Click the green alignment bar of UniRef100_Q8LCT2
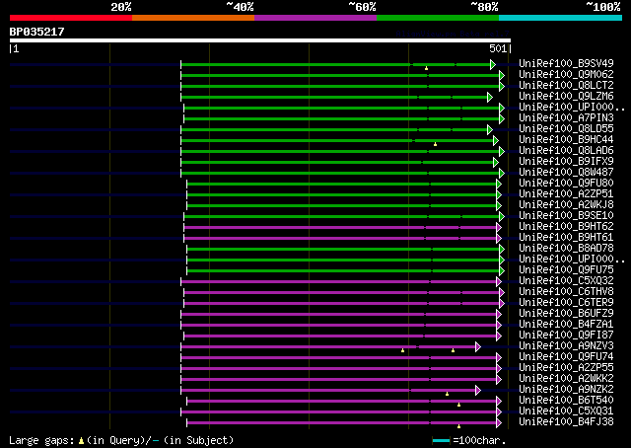Screen dimensions: 631x448 [341, 86]
